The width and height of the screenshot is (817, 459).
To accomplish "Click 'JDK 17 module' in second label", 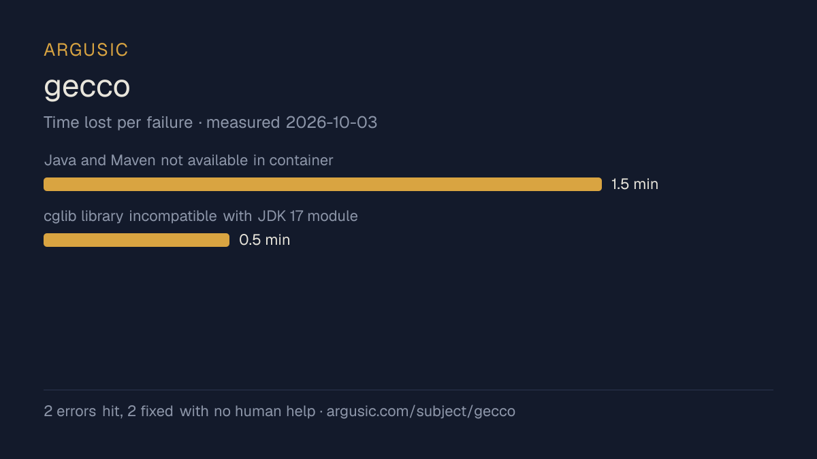I will [308, 216].
